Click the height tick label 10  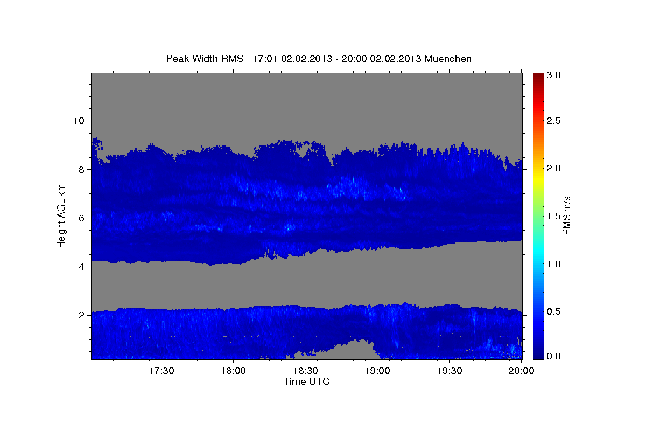(79, 121)
